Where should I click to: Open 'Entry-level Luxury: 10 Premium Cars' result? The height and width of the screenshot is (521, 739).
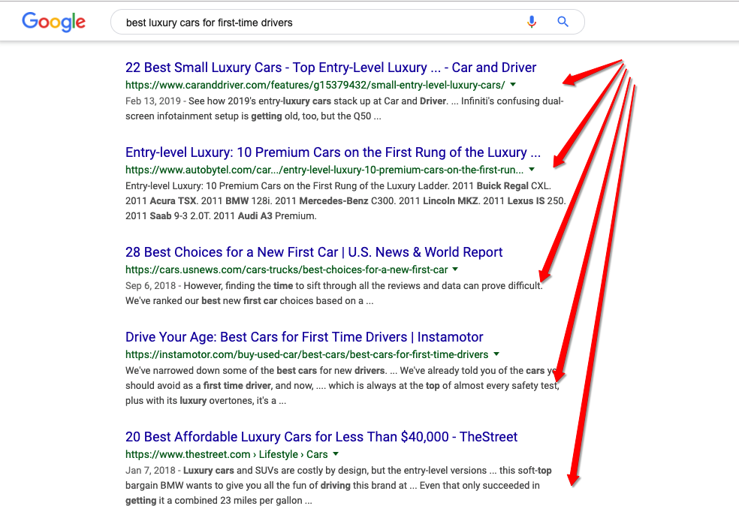coord(333,152)
